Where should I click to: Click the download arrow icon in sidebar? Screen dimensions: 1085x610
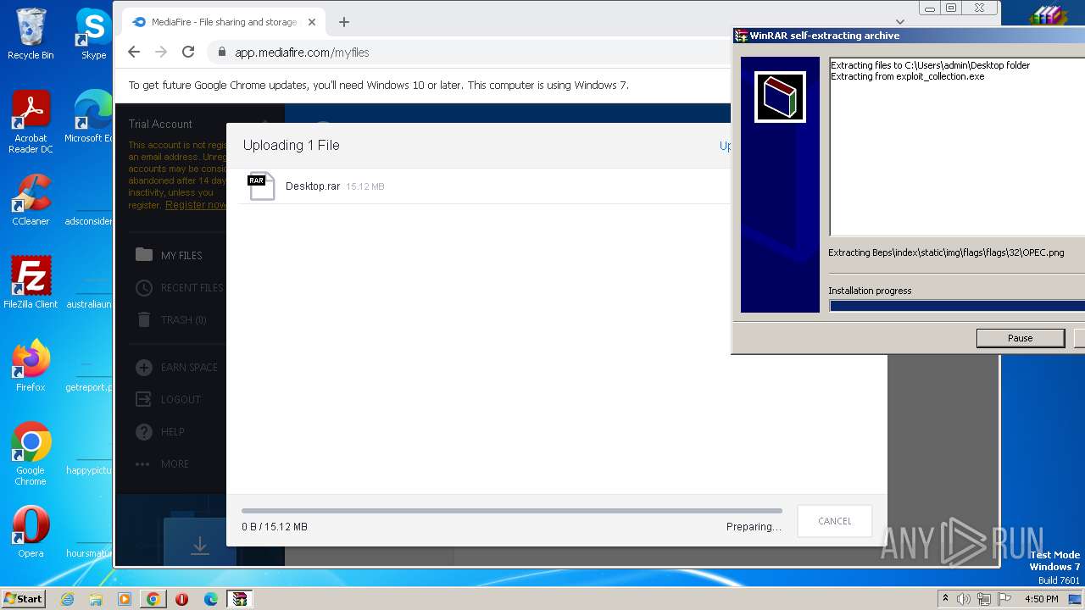click(200, 545)
